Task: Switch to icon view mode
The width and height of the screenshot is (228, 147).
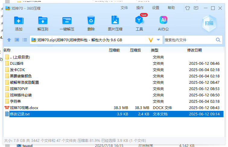Action: coord(17,40)
